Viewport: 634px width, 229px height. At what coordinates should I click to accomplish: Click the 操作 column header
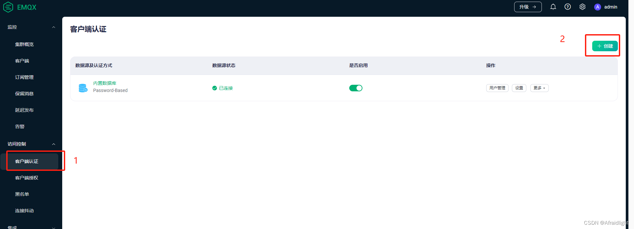coord(491,65)
